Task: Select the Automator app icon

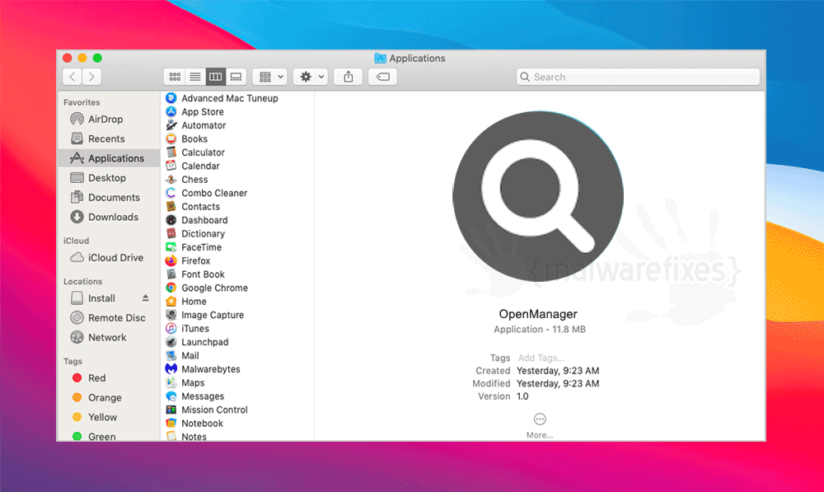Action: pos(171,125)
